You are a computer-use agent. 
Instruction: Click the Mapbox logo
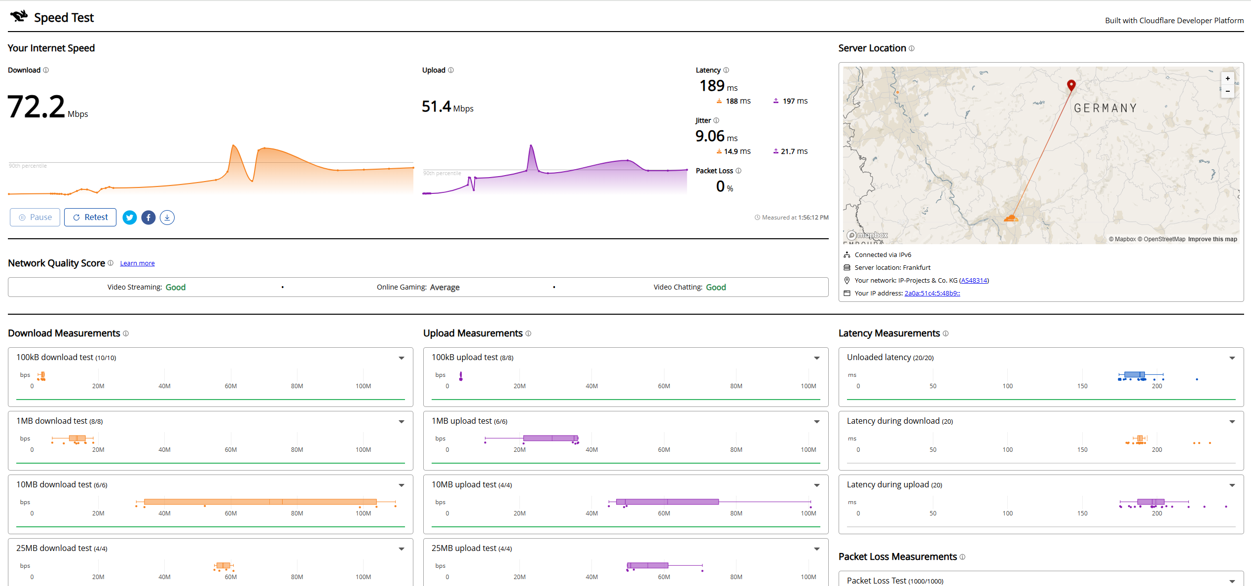point(868,235)
